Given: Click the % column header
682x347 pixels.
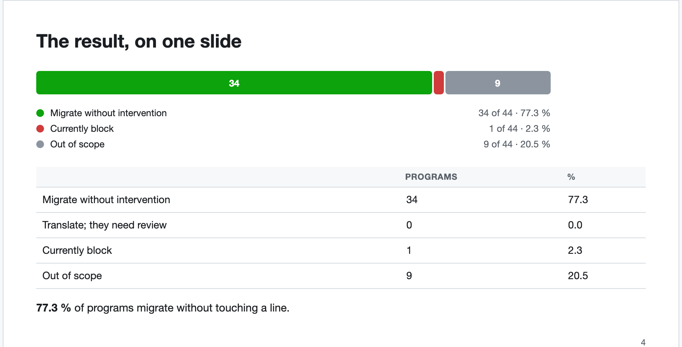Looking at the screenshot, I should pyautogui.click(x=571, y=177).
